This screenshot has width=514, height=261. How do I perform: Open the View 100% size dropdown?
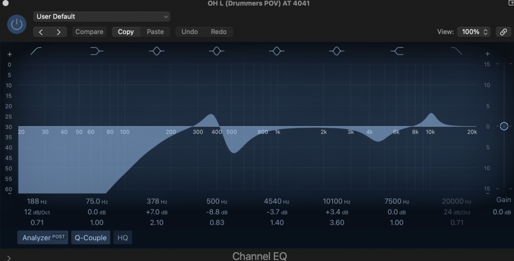point(475,32)
